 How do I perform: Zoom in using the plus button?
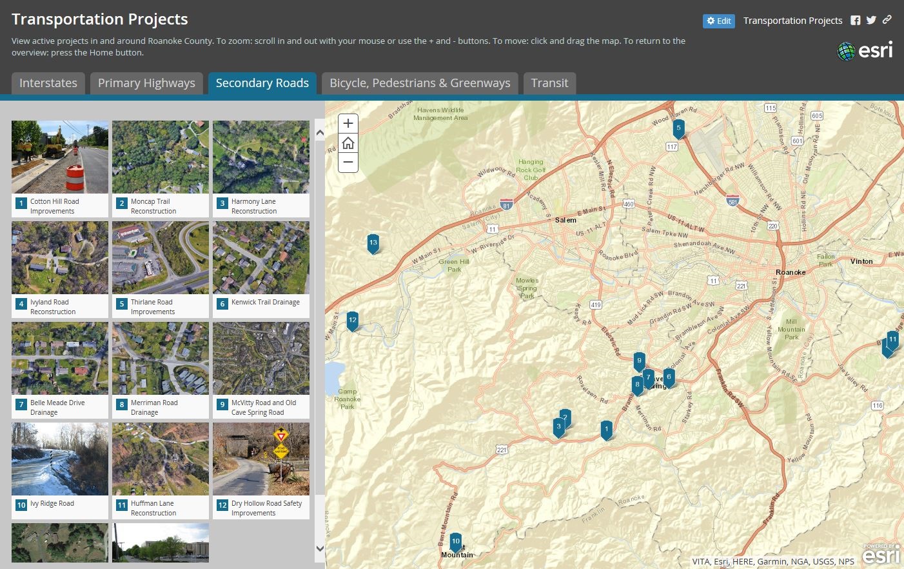click(348, 123)
